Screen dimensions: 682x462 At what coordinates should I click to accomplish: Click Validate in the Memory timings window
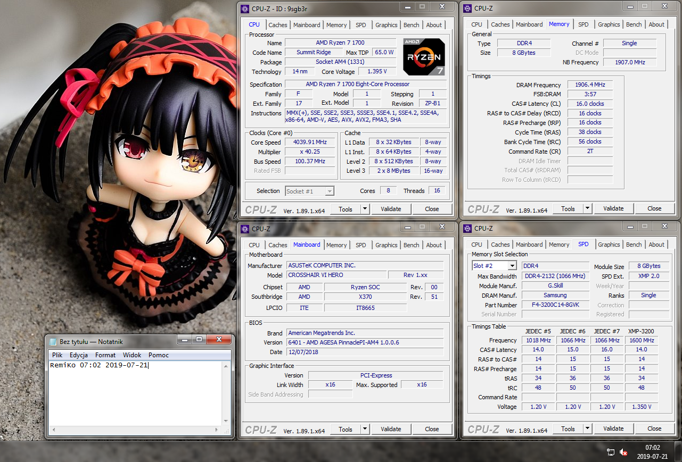(x=613, y=208)
